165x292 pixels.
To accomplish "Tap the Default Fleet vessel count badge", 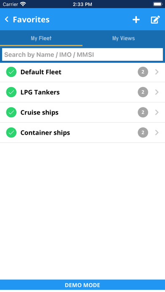I will point(143,72).
